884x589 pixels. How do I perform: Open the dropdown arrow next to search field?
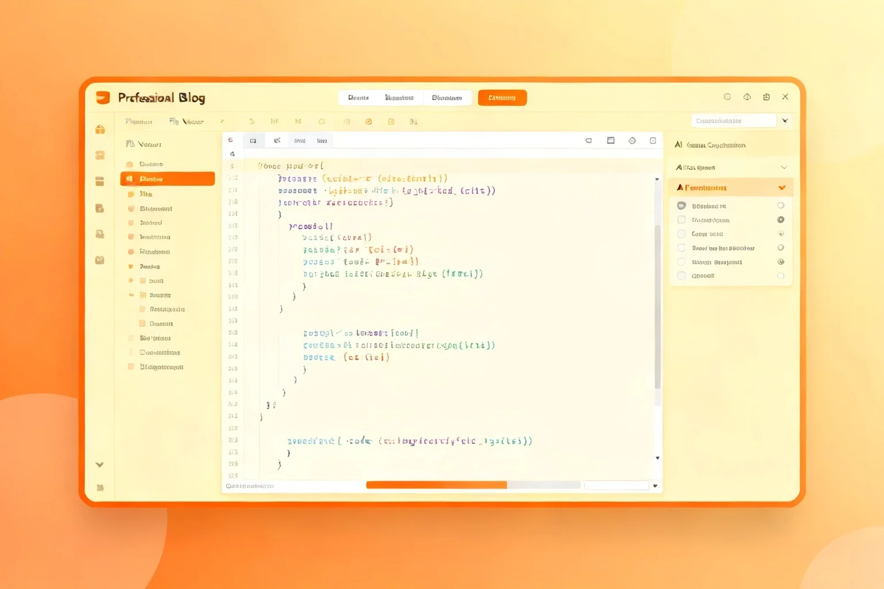pos(785,120)
